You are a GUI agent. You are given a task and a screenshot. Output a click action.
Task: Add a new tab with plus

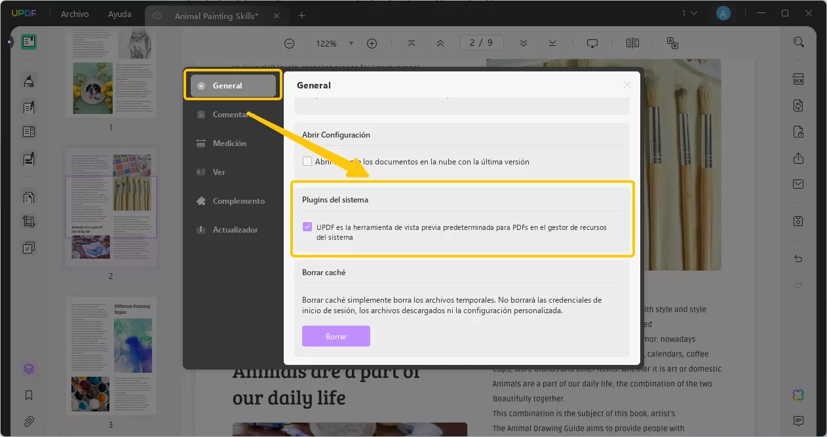[x=301, y=15]
